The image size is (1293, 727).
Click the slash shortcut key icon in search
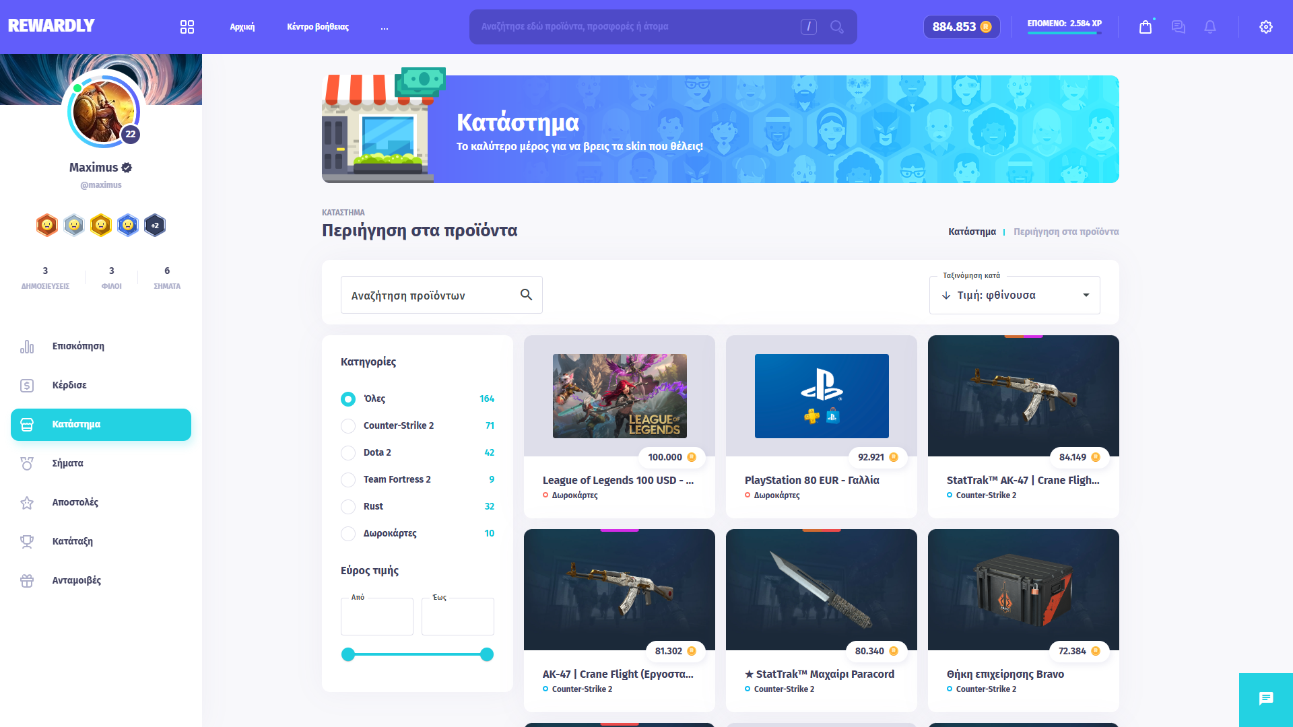tap(809, 27)
